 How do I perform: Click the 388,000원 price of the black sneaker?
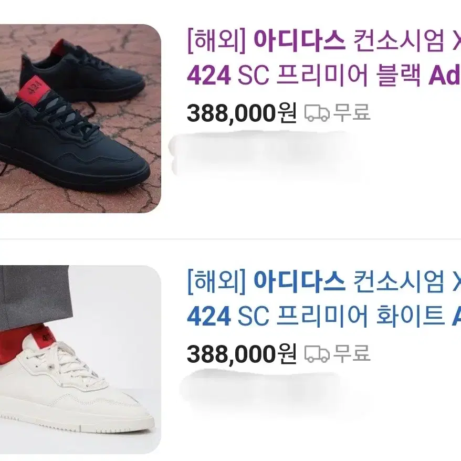[242, 113]
